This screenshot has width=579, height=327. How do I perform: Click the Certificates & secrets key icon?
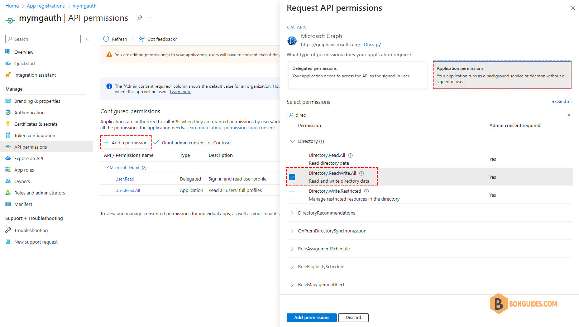point(8,124)
